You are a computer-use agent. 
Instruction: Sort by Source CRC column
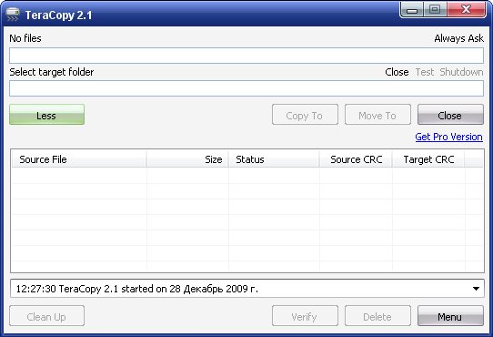[x=356, y=159]
